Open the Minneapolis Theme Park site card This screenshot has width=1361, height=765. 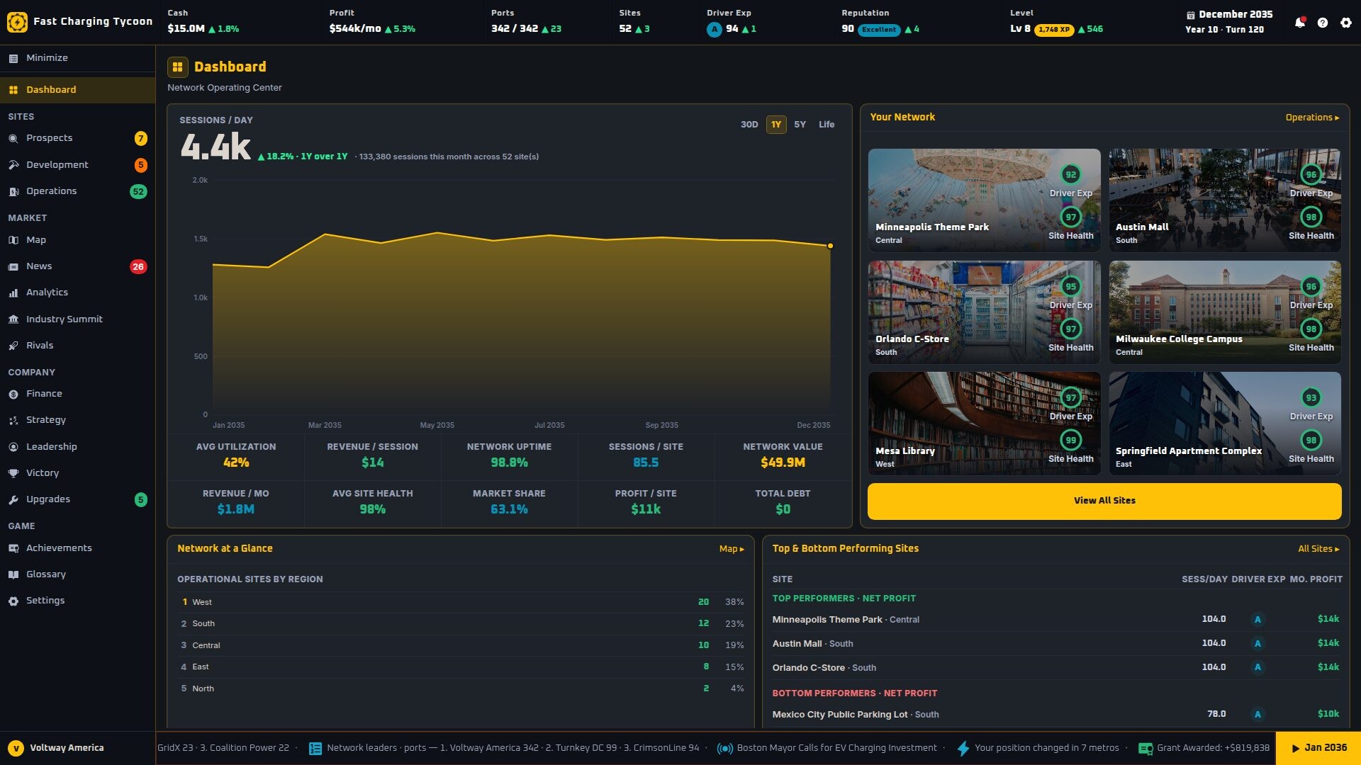(984, 200)
